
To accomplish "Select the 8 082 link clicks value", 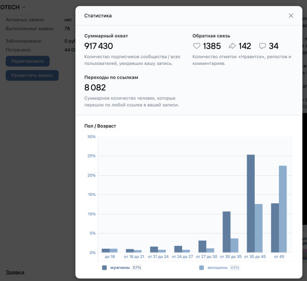I will pos(95,87).
